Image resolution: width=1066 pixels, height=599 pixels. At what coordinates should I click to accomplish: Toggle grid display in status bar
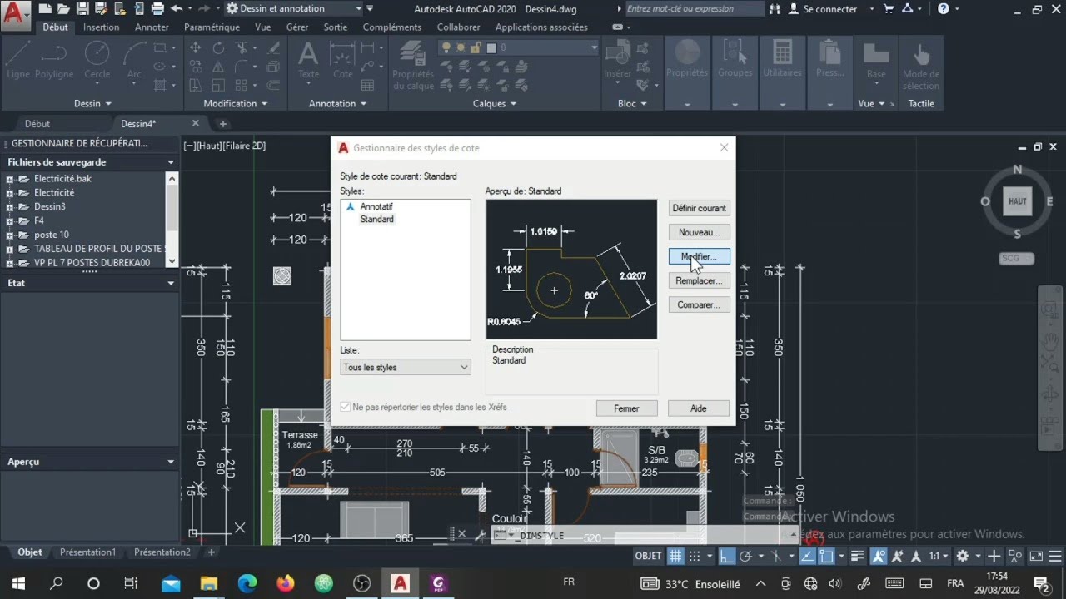675,556
